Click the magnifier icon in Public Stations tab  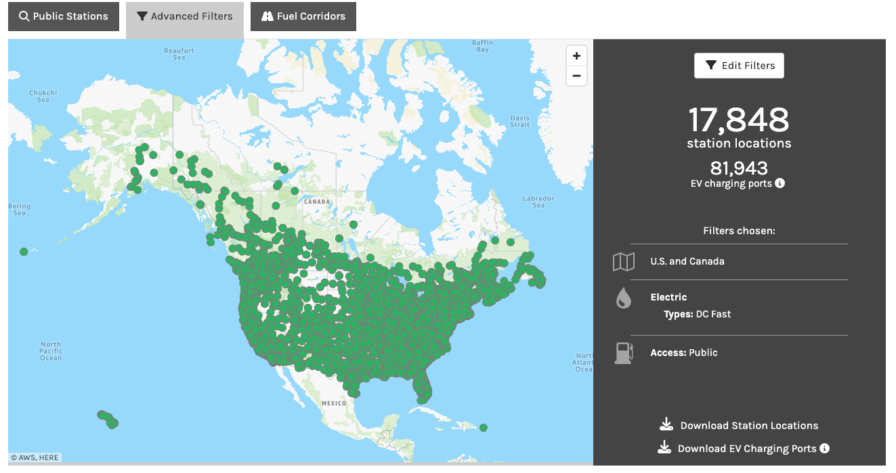point(24,16)
